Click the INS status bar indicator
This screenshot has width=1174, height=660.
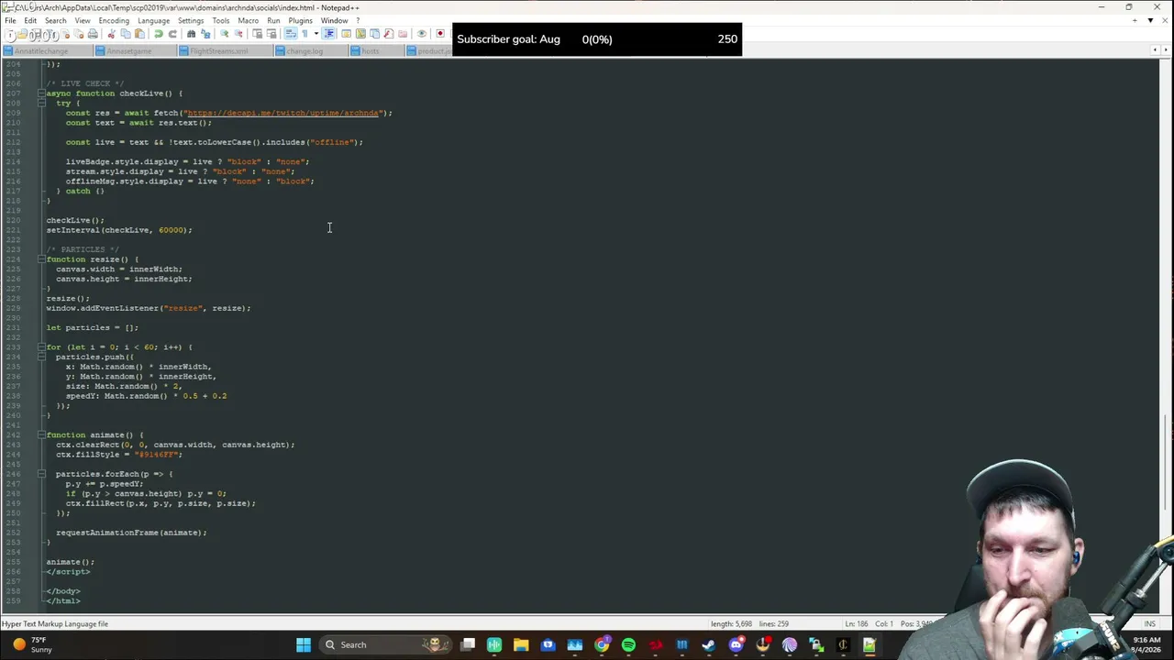pyautogui.click(x=1150, y=624)
